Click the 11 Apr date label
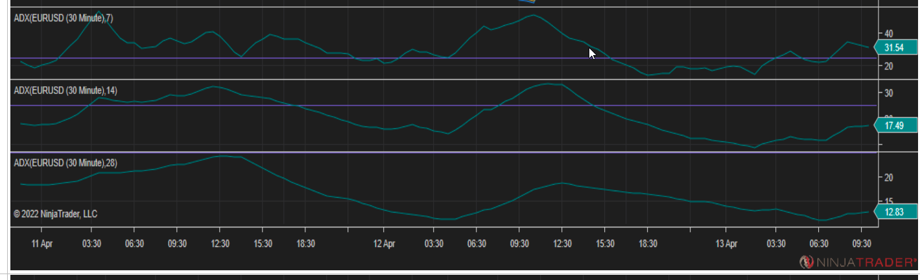920x280 pixels. pos(41,244)
